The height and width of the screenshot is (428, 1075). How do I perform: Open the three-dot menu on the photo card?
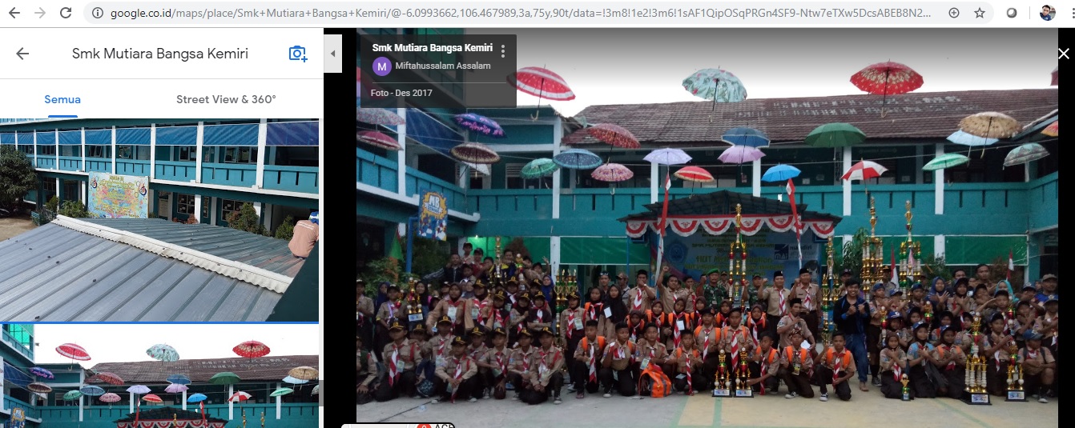coord(503,51)
